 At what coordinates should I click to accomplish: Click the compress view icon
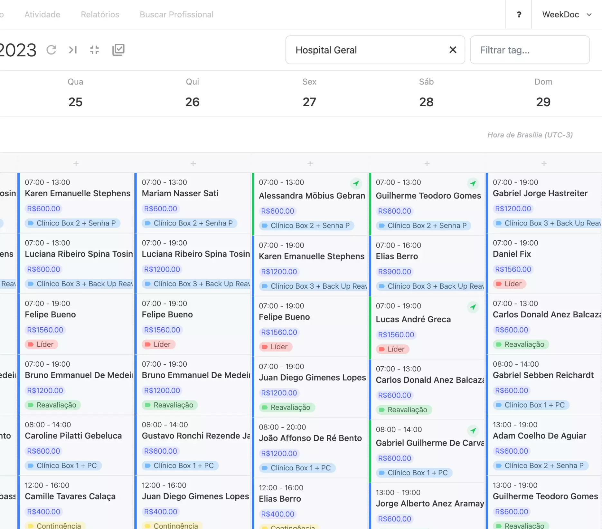[x=94, y=50]
